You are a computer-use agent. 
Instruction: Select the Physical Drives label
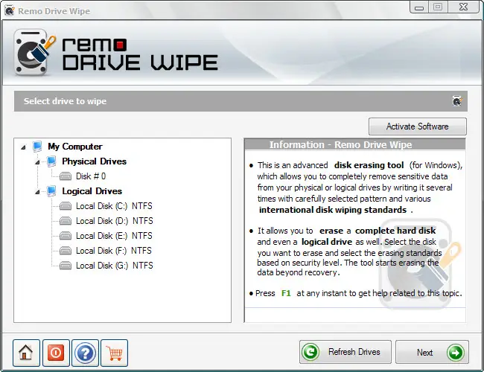(94, 161)
